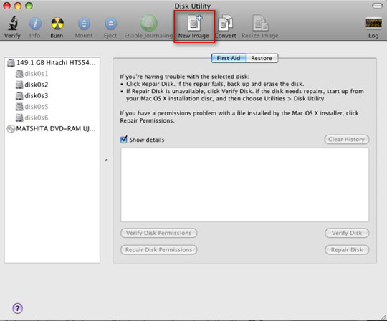Viewport: 387px width, 321px height.
Task: Click the Resize Image icon
Action: (x=260, y=23)
